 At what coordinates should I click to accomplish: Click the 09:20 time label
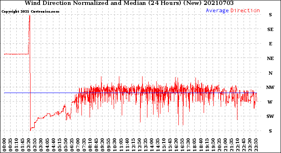[102, 145]
